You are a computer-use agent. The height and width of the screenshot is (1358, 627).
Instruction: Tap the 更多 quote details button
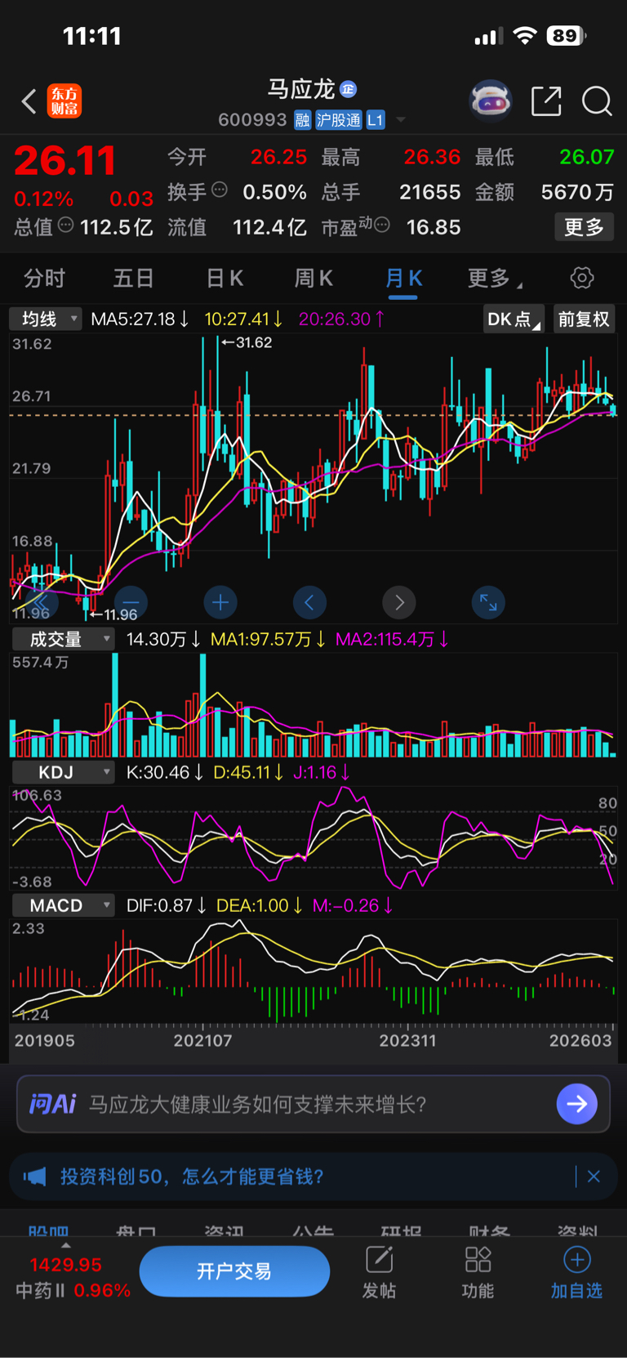(584, 226)
